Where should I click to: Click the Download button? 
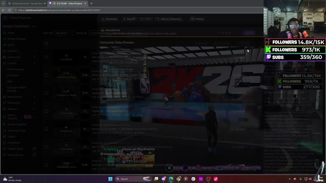[110, 19]
